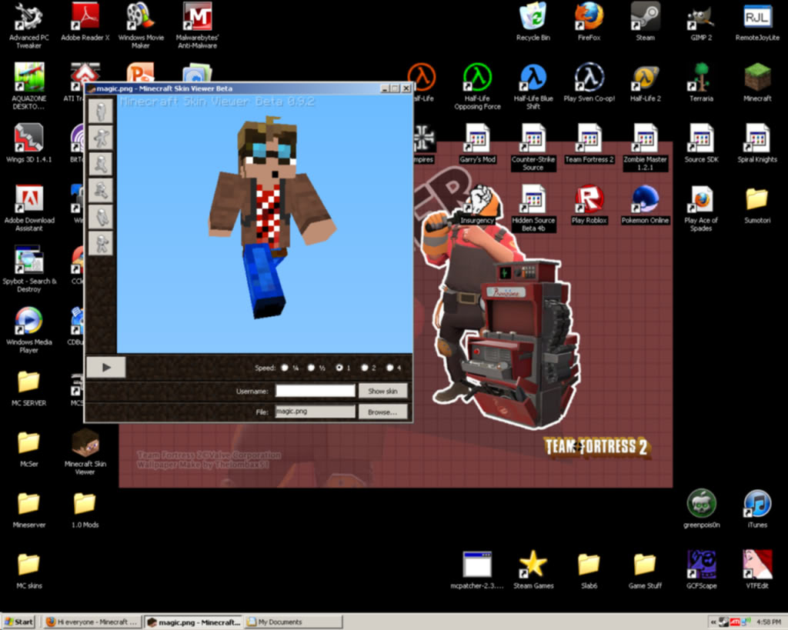Set animation speed to 4
This screenshot has height=630, width=788.
[389, 368]
